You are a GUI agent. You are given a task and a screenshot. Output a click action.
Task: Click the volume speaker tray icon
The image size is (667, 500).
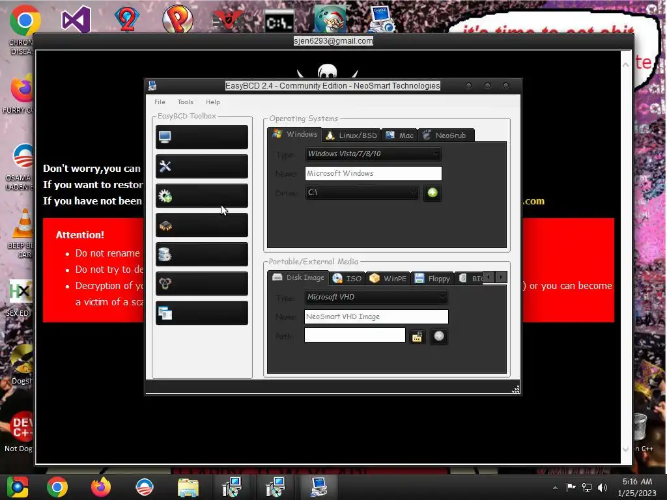tap(603, 487)
